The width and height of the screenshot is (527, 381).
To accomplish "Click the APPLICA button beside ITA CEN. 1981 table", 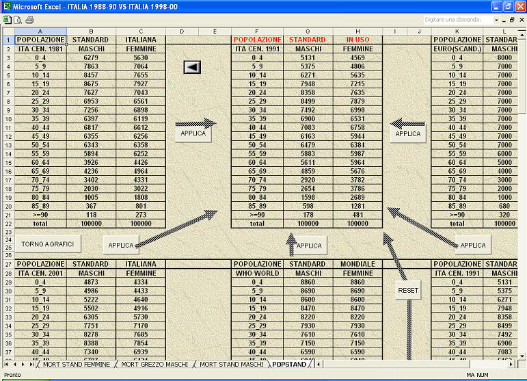I will [193, 133].
